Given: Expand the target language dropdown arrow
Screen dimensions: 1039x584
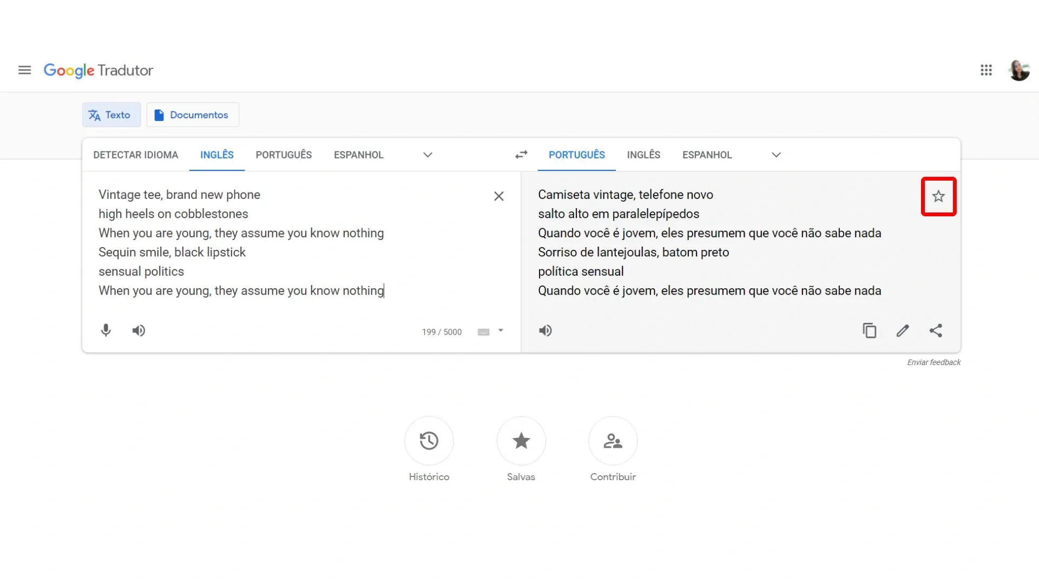Looking at the screenshot, I should tap(777, 155).
